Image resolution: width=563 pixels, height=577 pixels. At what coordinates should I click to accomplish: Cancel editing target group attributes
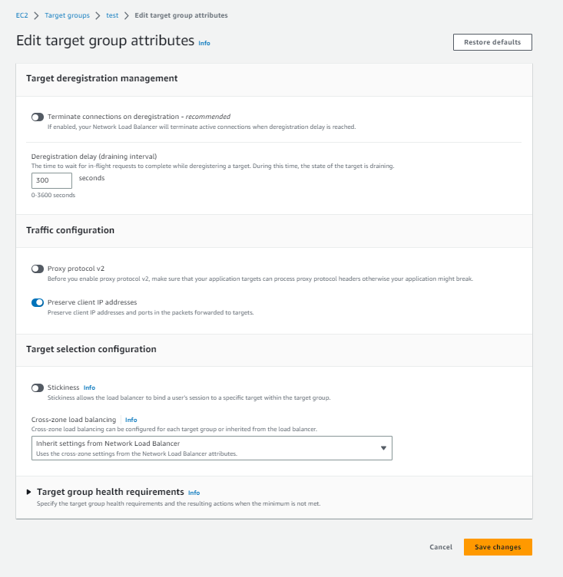click(x=441, y=547)
